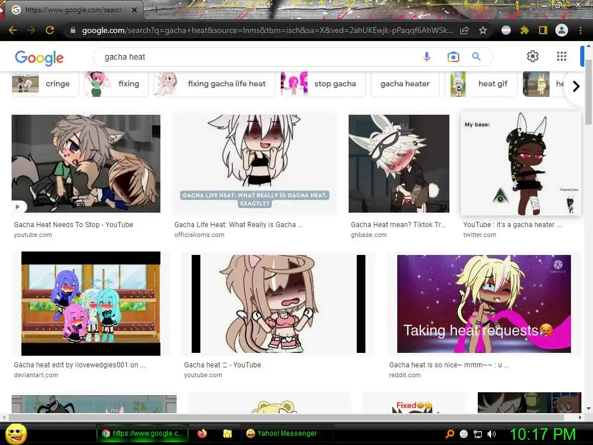Open the ghbase.com rabbit-ear character thumbnail
Screen dimensions: 593x445
coord(398,163)
